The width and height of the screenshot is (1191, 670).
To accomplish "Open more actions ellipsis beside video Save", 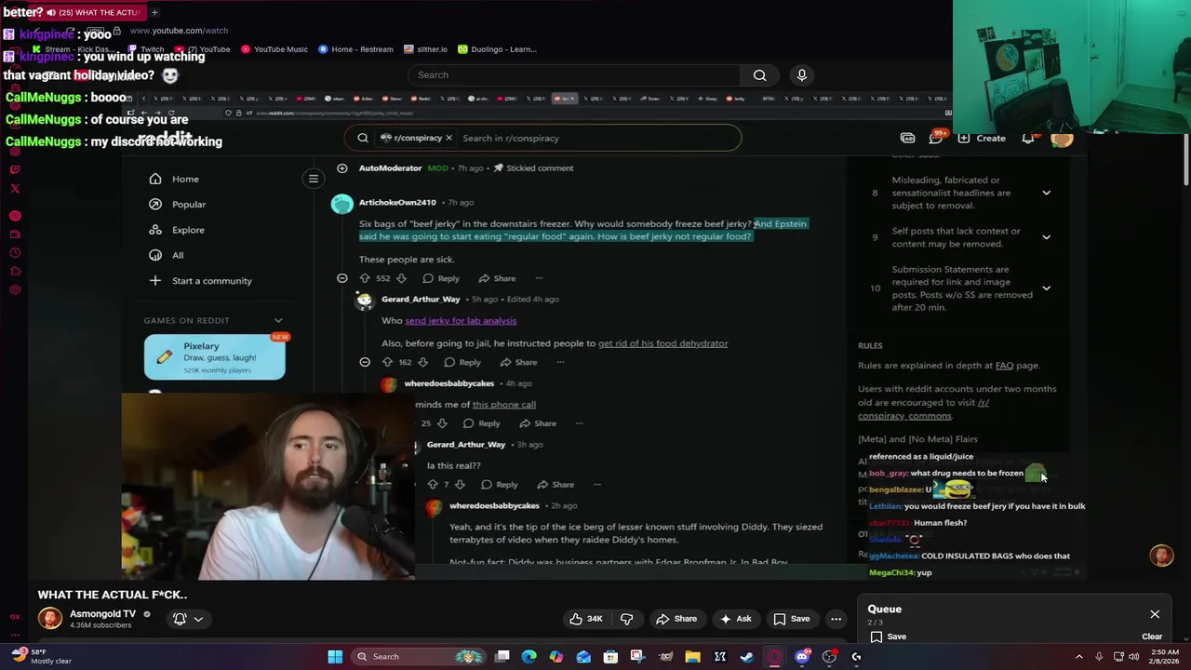I will [836, 619].
